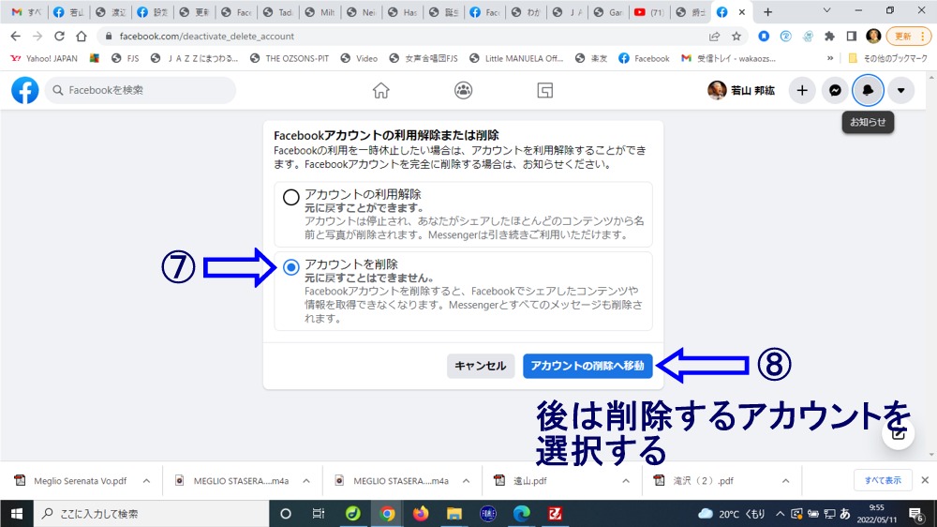Open the Facebook bookmark
Viewport: 937px width, 527px height.
click(645, 58)
